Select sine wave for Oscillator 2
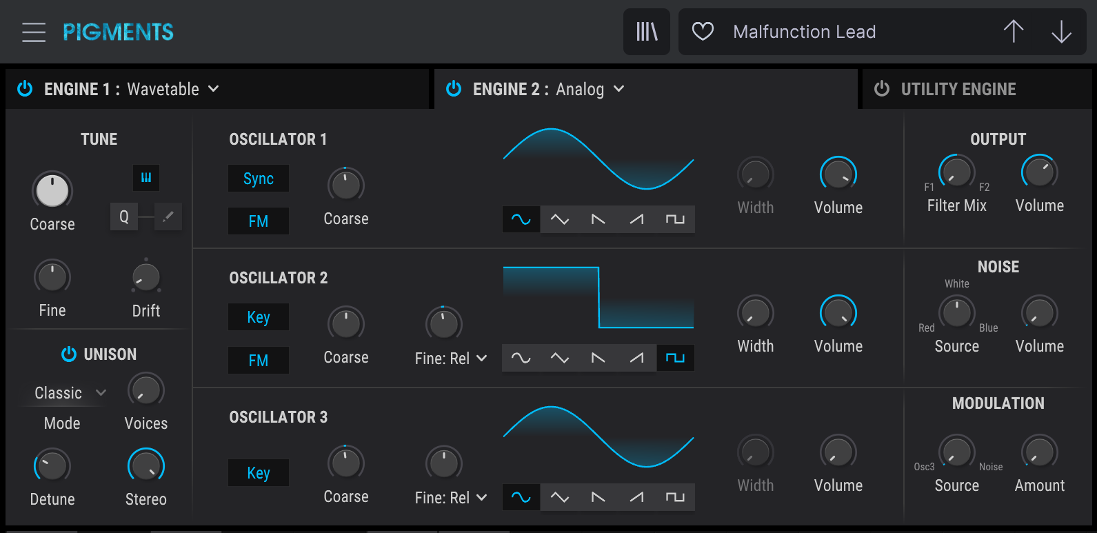Viewport: 1097px width, 533px height. coord(521,358)
